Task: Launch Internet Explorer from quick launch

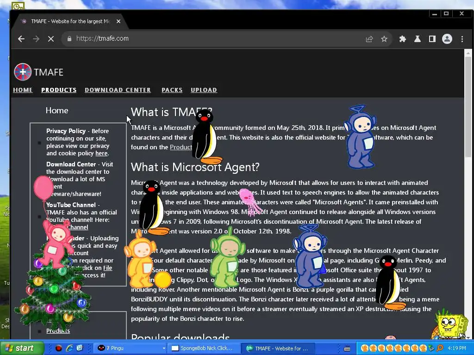Action: coord(69,348)
